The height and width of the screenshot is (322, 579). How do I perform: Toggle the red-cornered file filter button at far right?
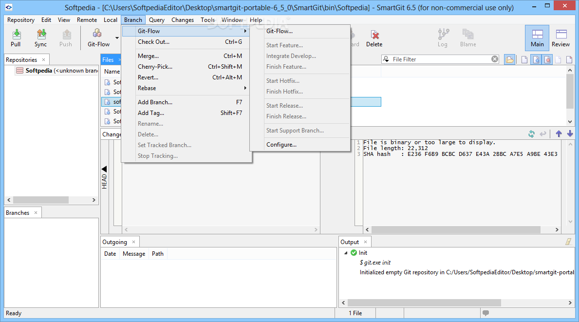pyautogui.click(x=569, y=59)
